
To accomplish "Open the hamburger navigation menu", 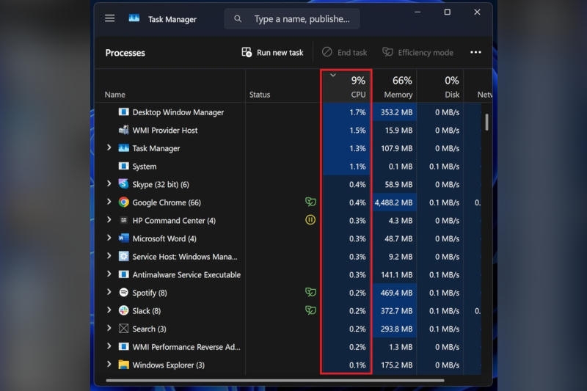I will pos(110,18).
